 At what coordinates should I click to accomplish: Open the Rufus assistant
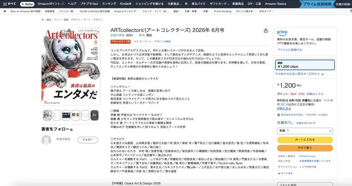tap(27, 4)
